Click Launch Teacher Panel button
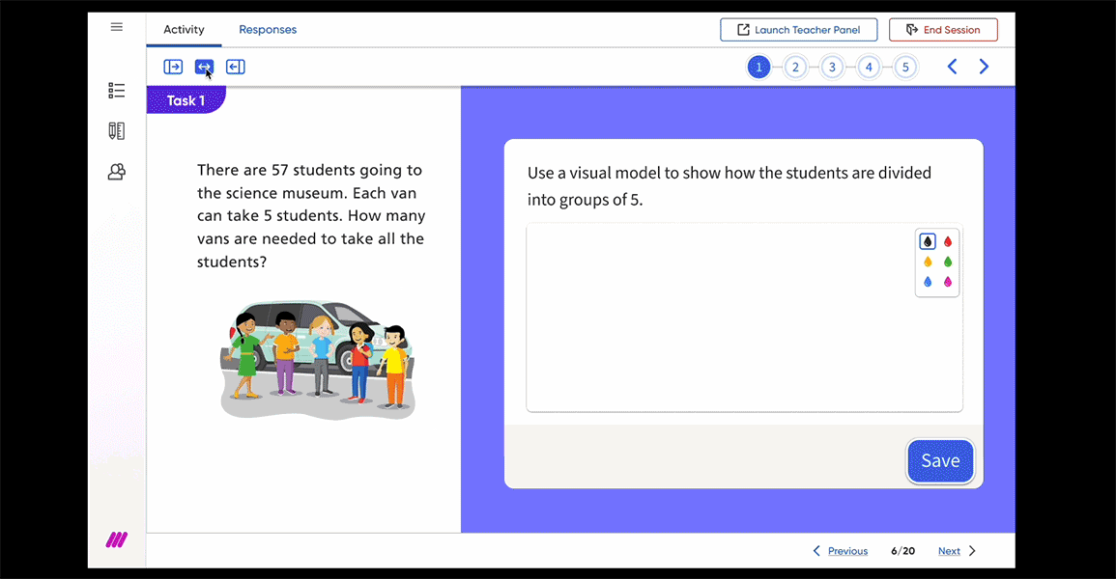The image size is (1116, 579). (798, 30)
